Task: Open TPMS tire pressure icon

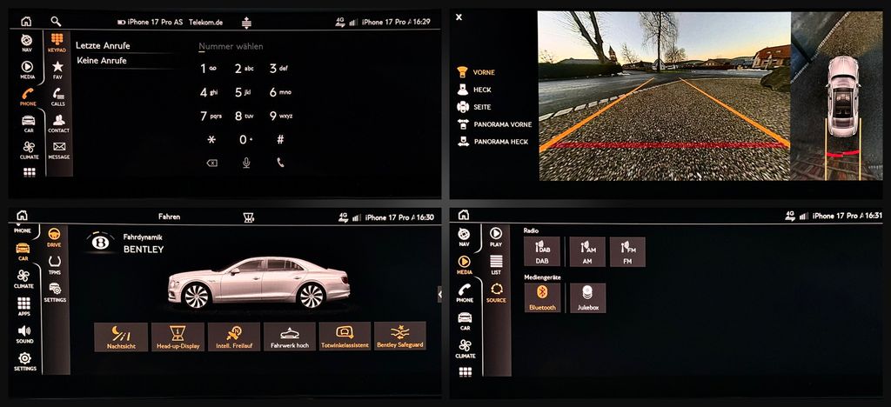Action: [55, 264]
